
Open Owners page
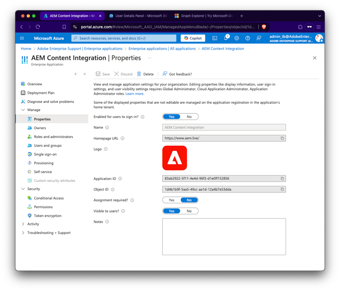(40, 128)
